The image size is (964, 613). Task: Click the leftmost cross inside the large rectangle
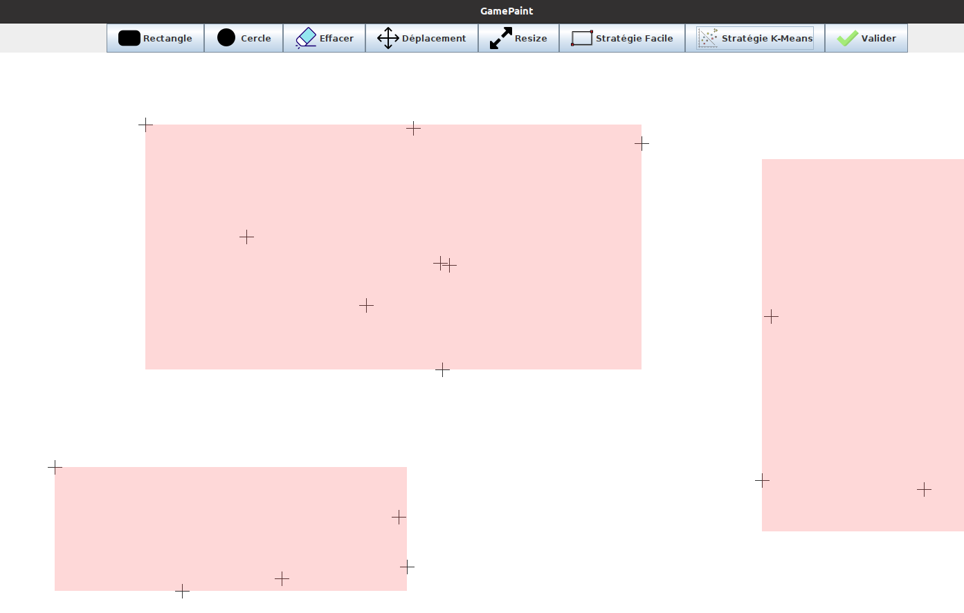(x=246, y=237)
